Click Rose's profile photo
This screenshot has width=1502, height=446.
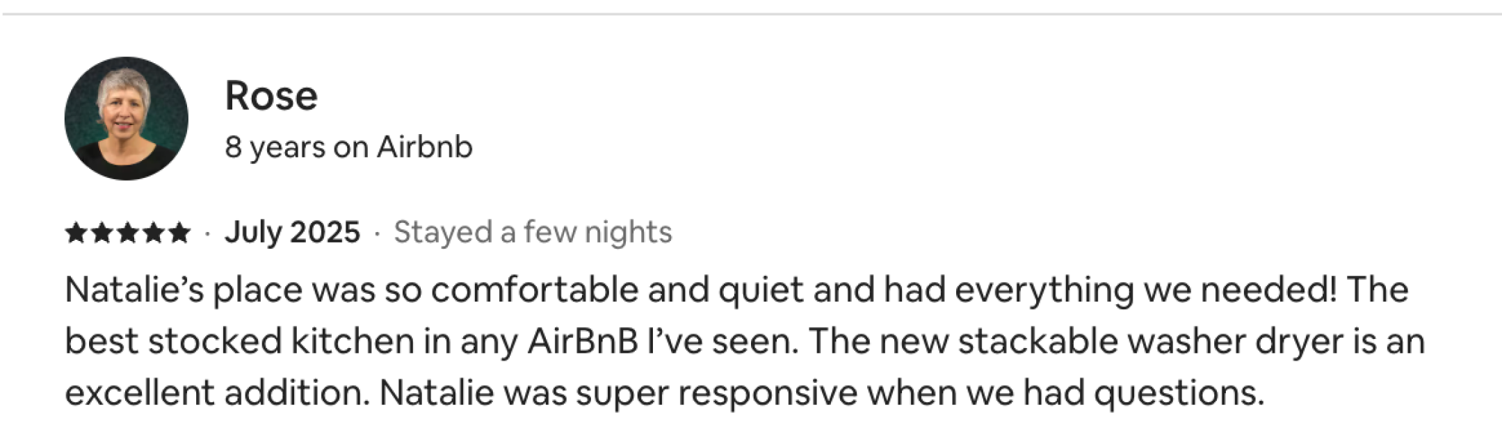126,119
